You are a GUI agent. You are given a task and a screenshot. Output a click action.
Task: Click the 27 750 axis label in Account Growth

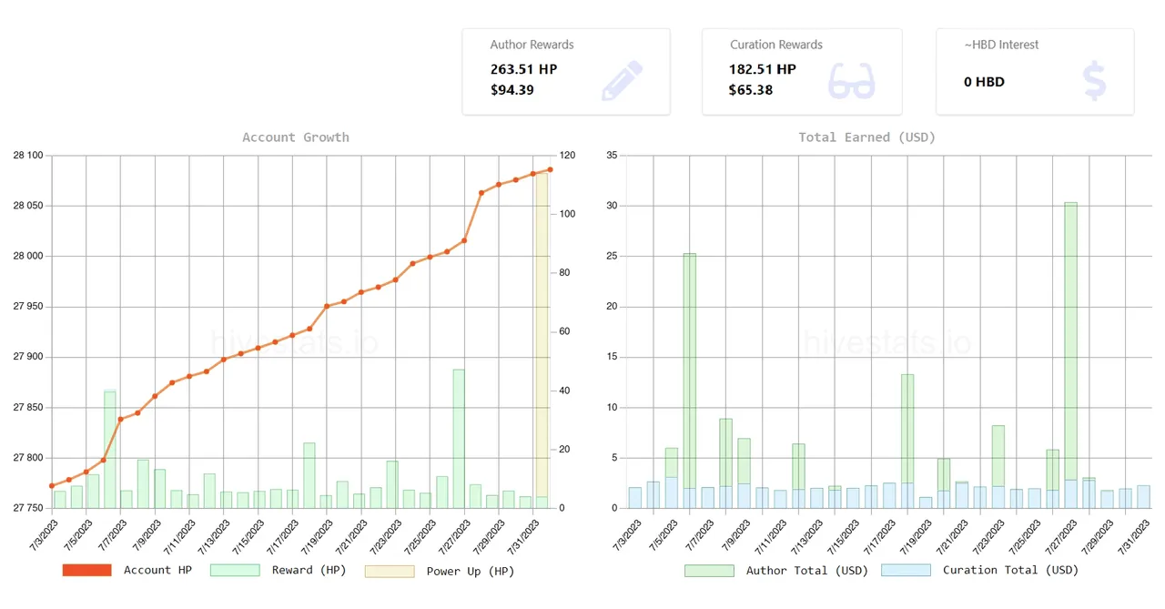[28, 508]
